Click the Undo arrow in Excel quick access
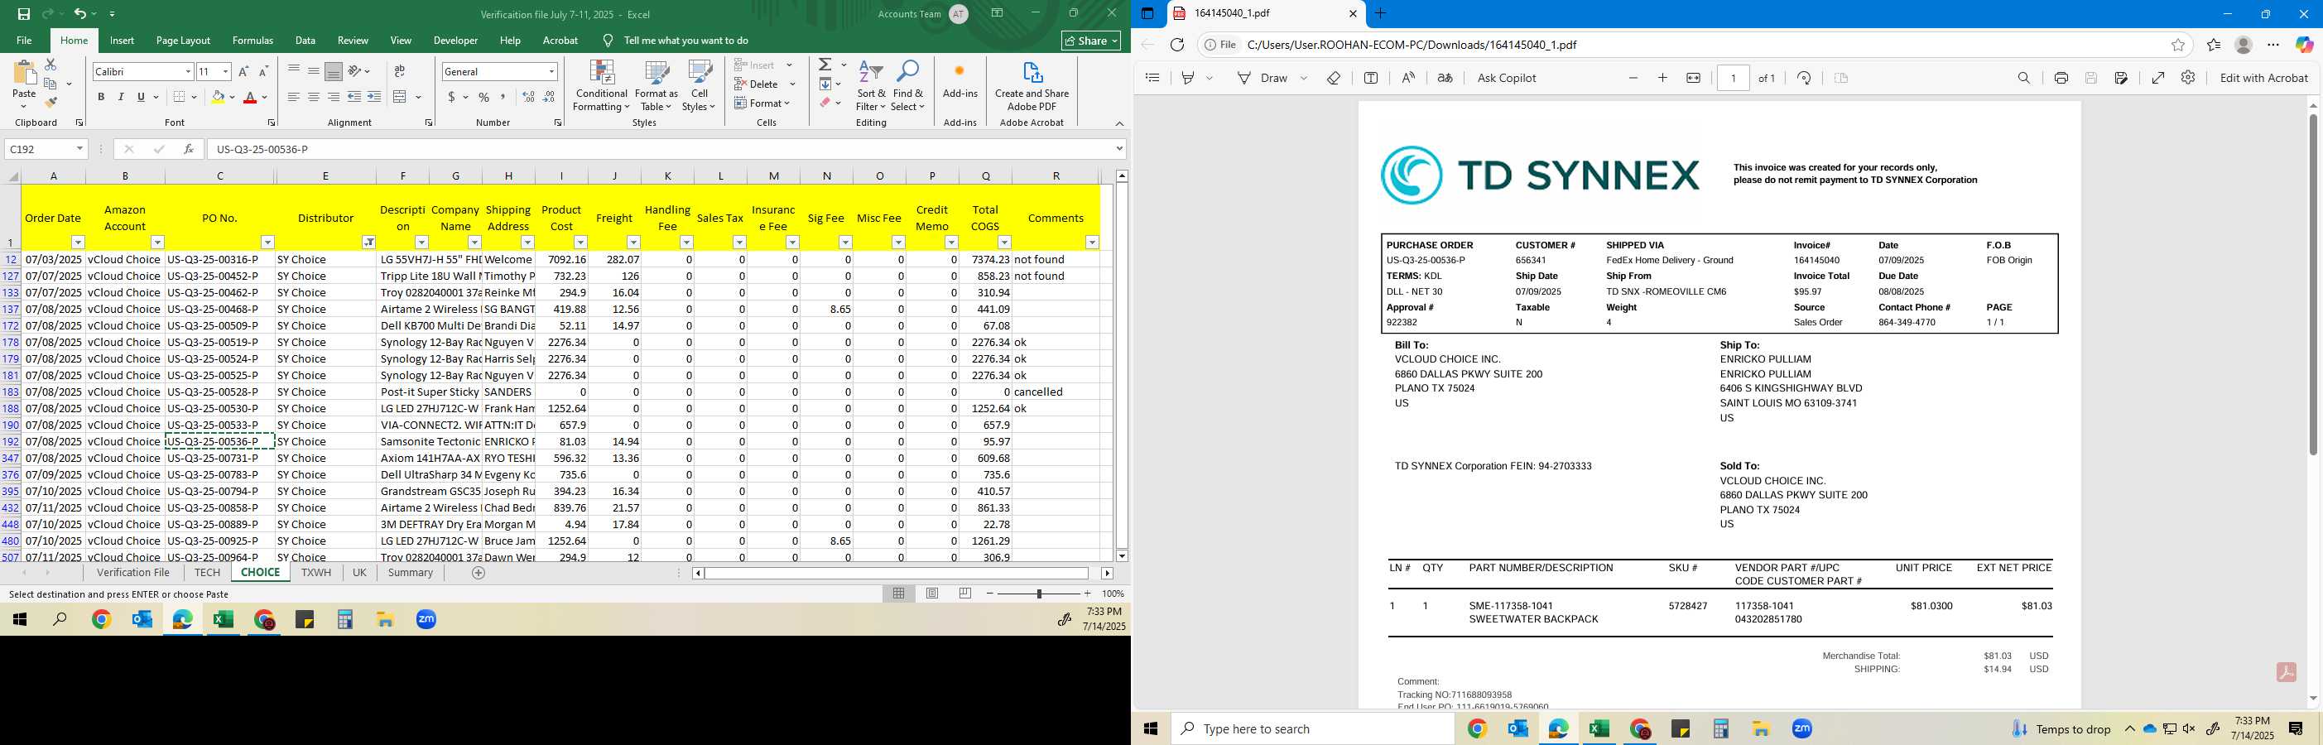The height and width of the screenshot is (745, 2323). pos(79,13)
